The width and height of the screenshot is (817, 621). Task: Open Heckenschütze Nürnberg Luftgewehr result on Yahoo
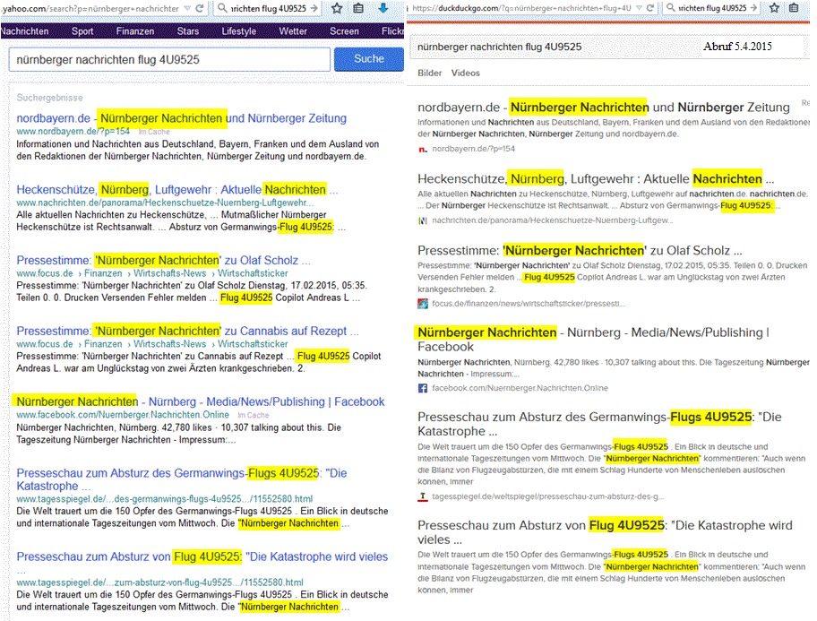[x=177, y=189]
